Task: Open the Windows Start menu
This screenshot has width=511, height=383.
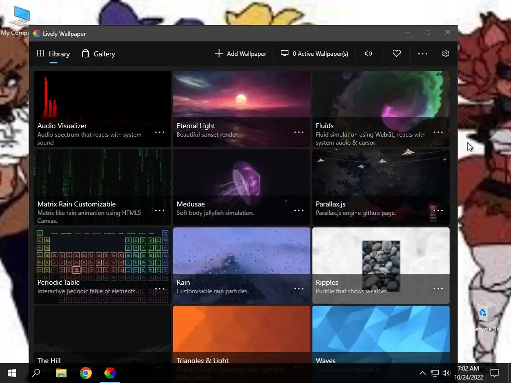Action: pyautogui.click(x=12, y=373)
